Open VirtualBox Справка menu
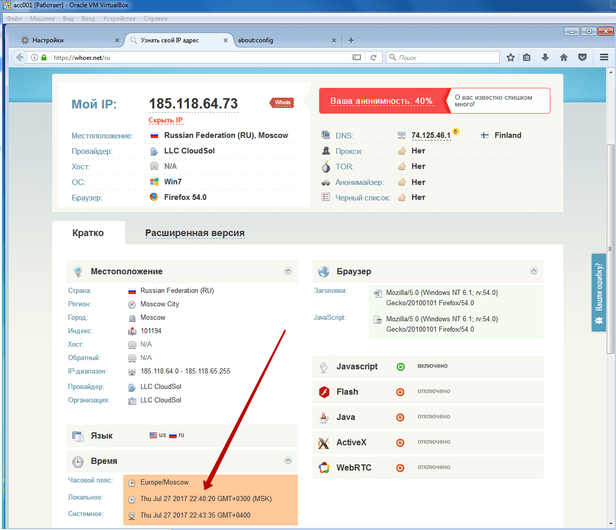Viewport: 616px width, 530px height. tap(155, 19)
